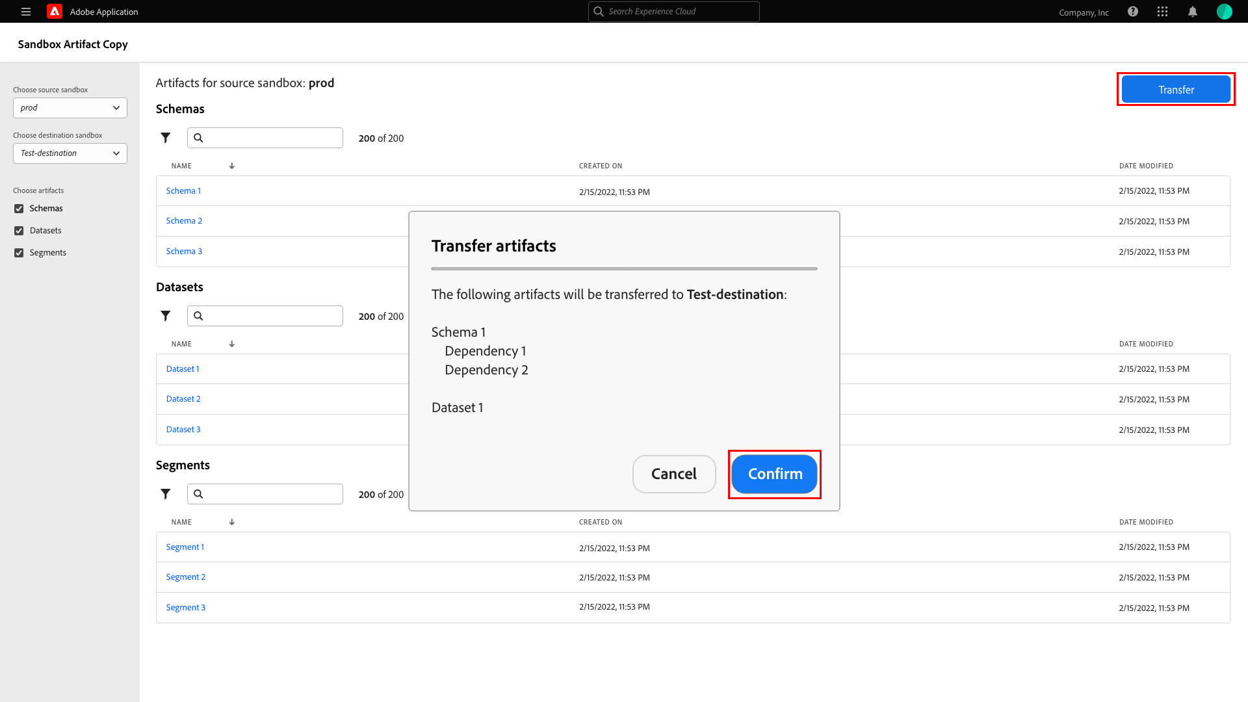Open the destination sandbox dropdown
The height and width of the screenshot is (702, 1248).
(70, 153)
